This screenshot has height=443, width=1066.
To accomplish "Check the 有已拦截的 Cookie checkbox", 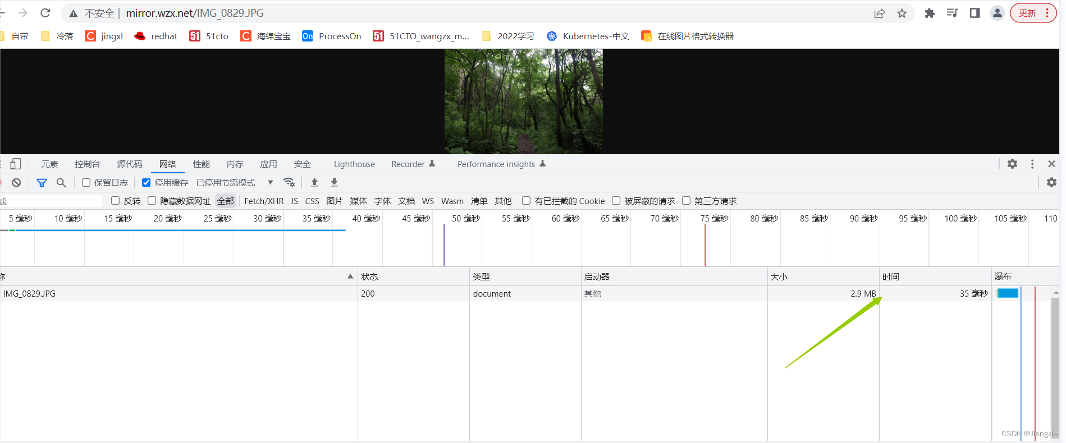I will coord(526,201).
